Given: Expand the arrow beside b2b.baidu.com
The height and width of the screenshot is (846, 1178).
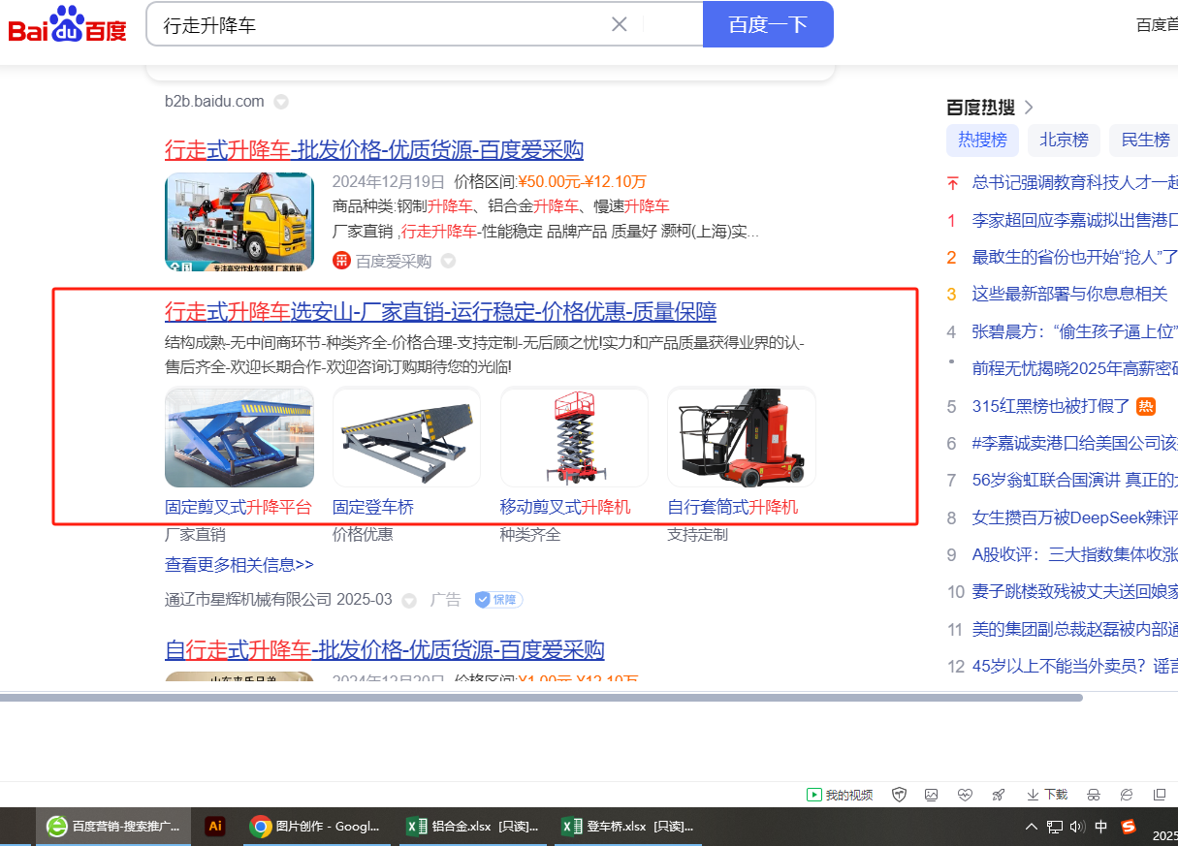Looking at the screenshot, I should click(281, 102).
